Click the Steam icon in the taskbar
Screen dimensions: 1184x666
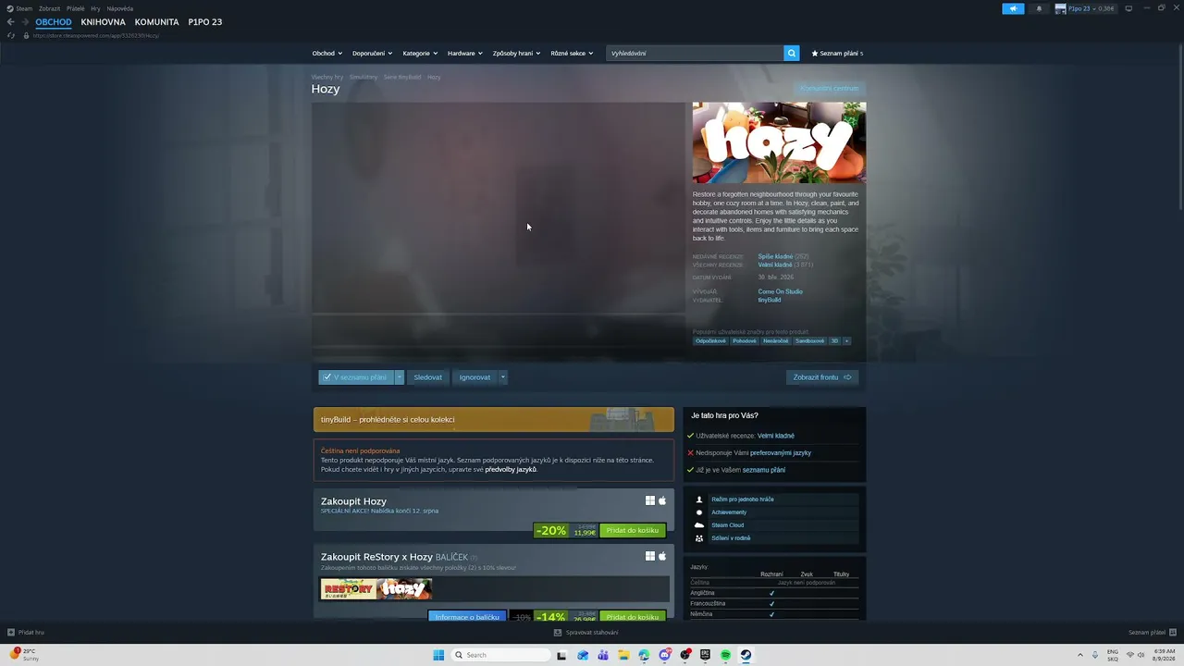coord(746,655)
